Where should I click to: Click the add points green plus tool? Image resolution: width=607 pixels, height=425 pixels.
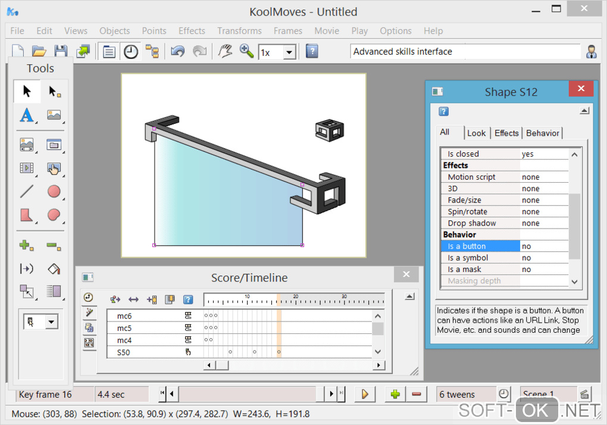click(x=26, y=245)
